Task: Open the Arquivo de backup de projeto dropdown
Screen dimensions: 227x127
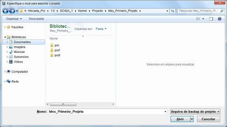Action: click(195, 112)
